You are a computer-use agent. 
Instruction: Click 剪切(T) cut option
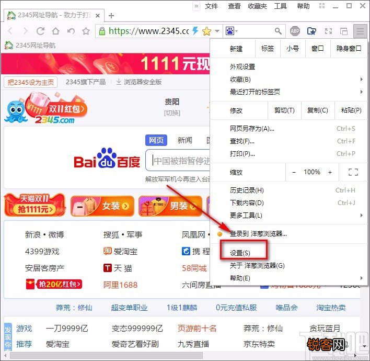point(284,110)
